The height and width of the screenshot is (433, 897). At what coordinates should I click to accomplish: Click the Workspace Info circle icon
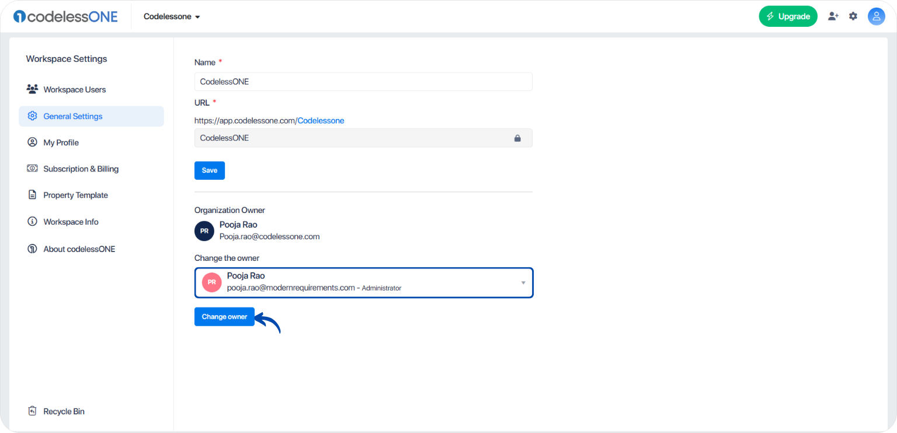pos(32,222)
